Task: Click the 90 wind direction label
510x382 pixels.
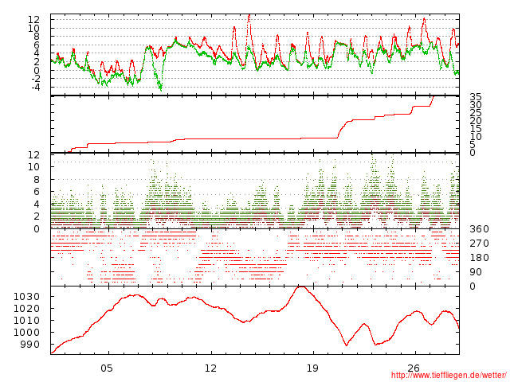Action: (476, 272)
